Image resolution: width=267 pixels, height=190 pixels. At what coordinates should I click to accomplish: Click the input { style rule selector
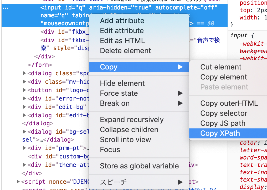(242, 36)
